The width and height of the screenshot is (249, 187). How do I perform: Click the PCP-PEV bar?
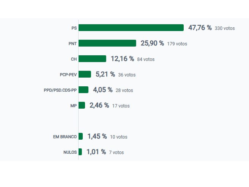[85, 74]
